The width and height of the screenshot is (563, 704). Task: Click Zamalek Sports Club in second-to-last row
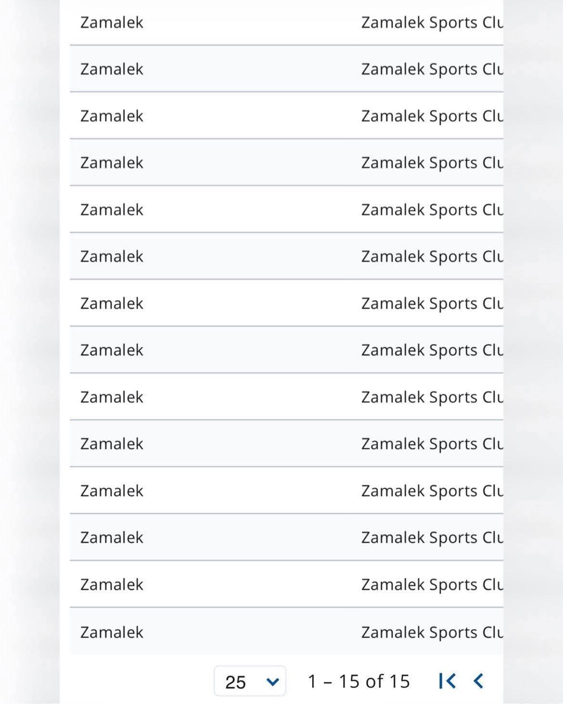click(432, 585)
